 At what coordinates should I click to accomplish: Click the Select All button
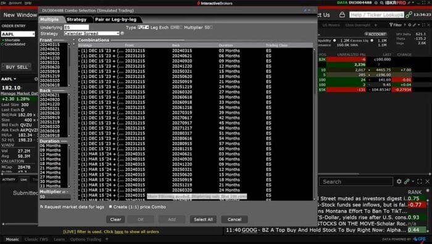203,219
